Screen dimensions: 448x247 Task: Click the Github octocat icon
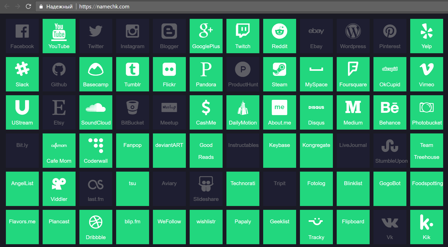point(59,69)
